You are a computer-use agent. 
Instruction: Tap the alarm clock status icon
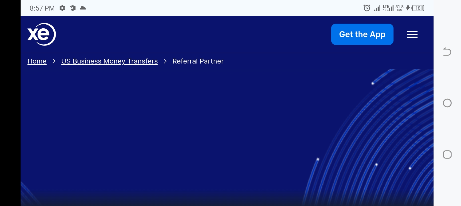coord(367,8)
